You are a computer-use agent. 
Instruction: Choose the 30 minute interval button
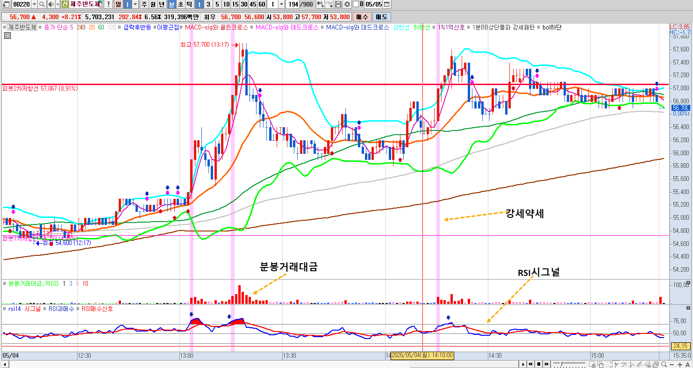(244, 4)
